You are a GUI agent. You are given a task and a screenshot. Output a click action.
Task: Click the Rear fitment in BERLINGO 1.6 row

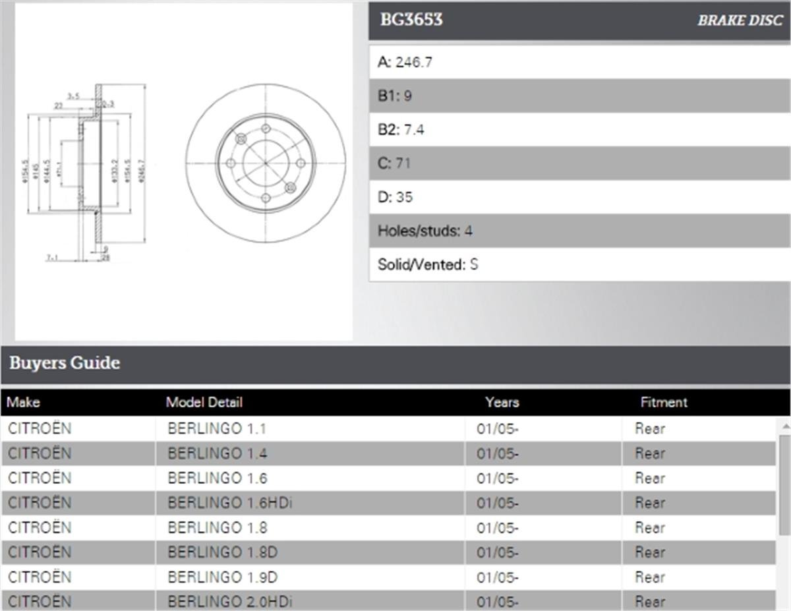pyautogui.click(x=650, y=478)
